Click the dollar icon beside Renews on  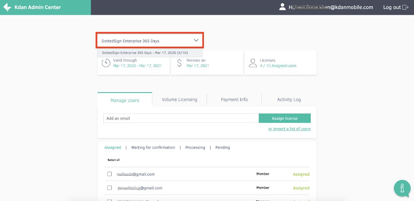click(180, 63)
